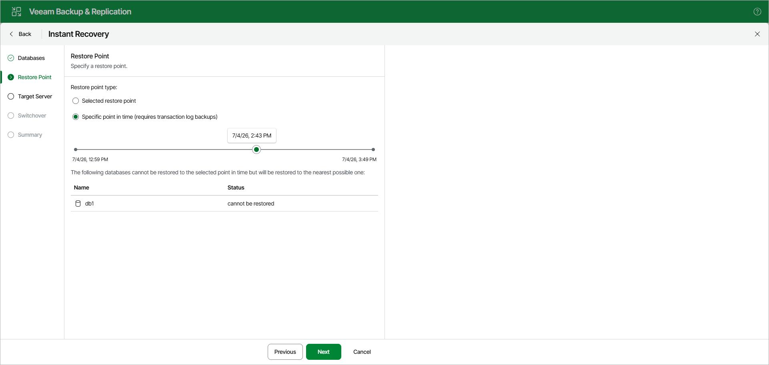Click the db1 database icon
Image resolution: width=769 pixels, height=365 pixels.
pyautogui.click(x=78, y=203)
